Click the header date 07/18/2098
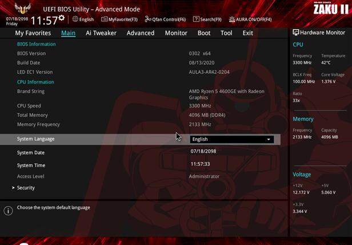 pyautogui.click(x=17, y=19)
